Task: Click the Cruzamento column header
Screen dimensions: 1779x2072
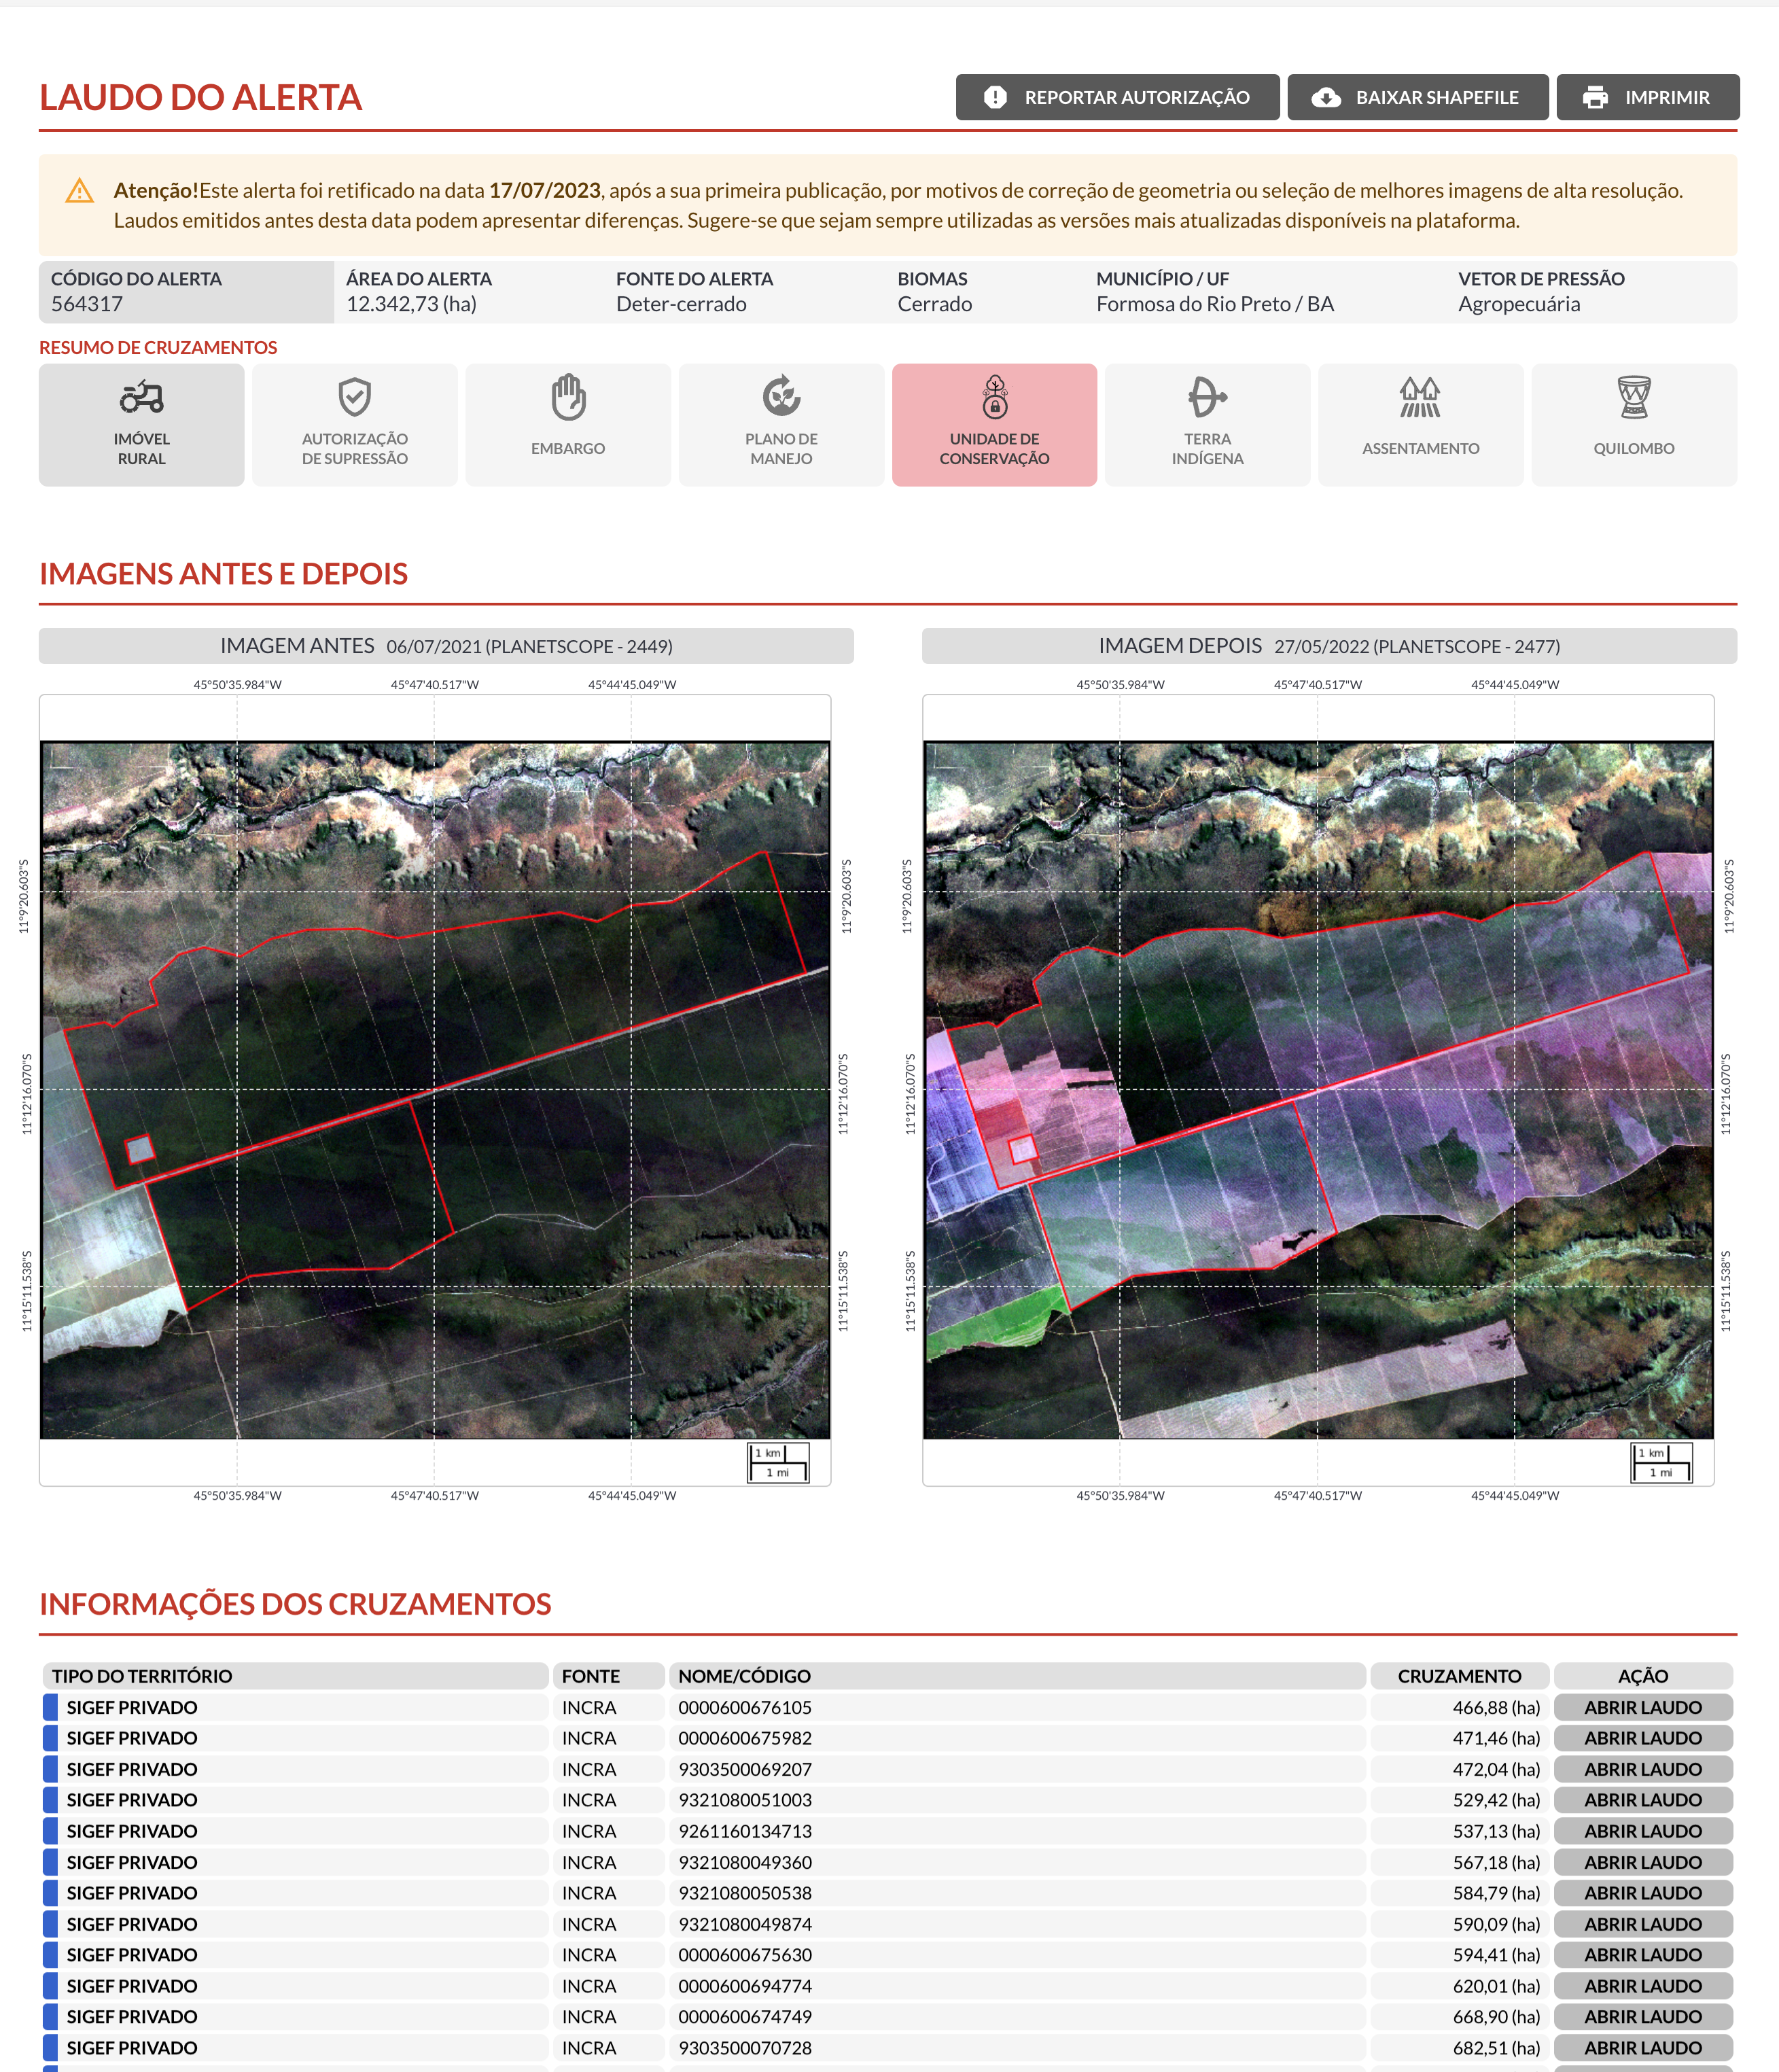Action: point(1459,1676)
